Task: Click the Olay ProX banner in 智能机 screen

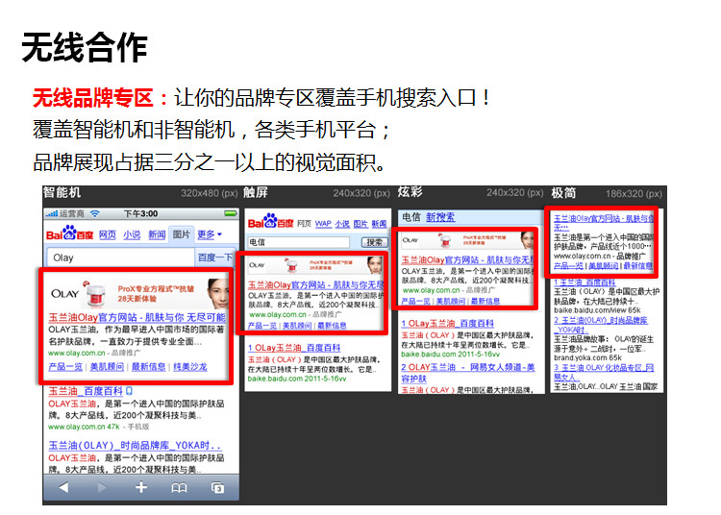Action: [x=137, y=294]
